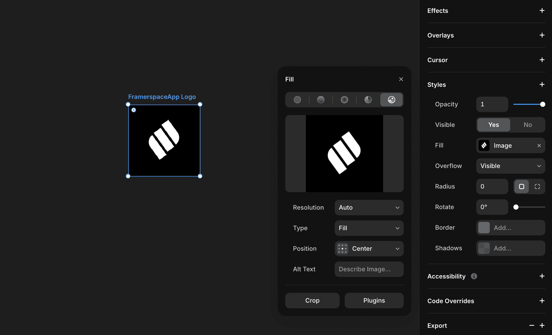Click the Rotate slider handle
This screenshot has height=335, width=552.
click(516, 207)
